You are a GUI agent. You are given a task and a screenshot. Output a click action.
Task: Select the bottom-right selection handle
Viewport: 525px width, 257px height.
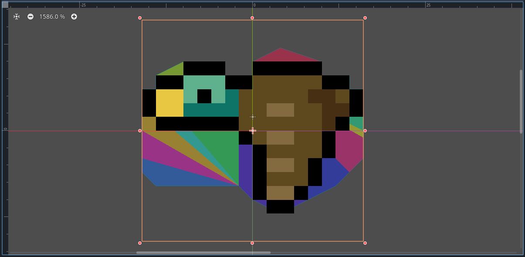click(365, 243)
